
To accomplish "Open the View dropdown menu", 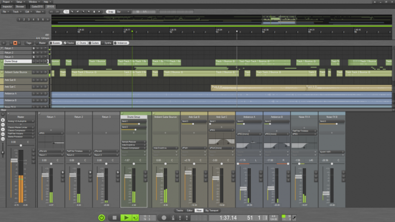I will point(39,11).
